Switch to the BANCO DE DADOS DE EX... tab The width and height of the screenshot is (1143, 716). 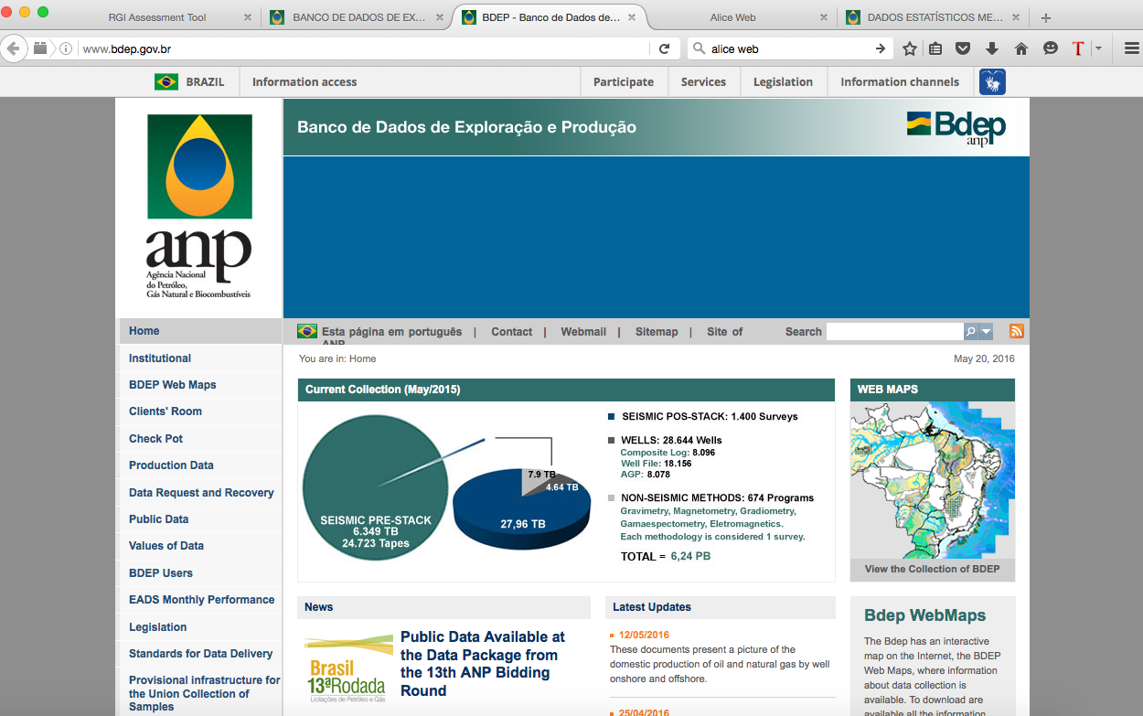[360, 17]
